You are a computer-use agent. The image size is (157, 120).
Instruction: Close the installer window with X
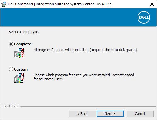tap(152, 4)
